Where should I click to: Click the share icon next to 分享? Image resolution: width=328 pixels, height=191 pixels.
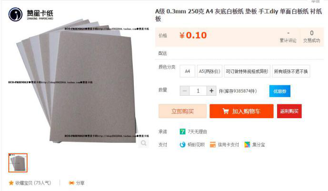click(71, 183)
